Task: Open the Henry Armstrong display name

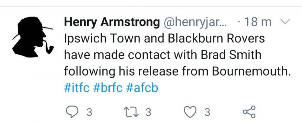Action: tap(112, 22)
